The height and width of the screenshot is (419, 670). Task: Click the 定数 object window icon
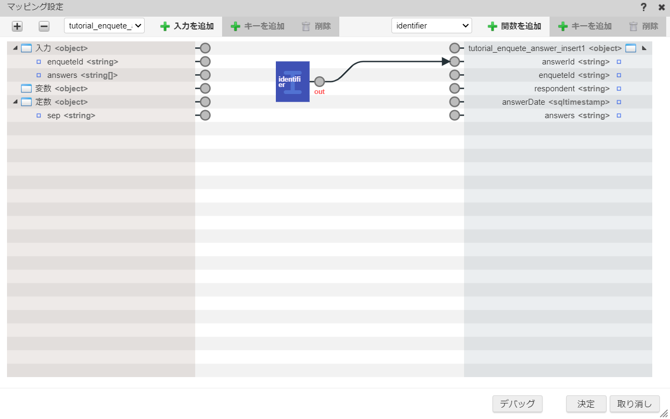[26, 102]
